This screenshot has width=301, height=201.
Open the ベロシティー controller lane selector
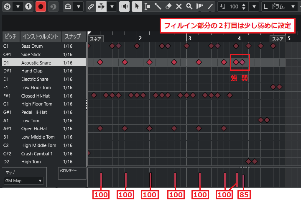[x=72, y=173]
